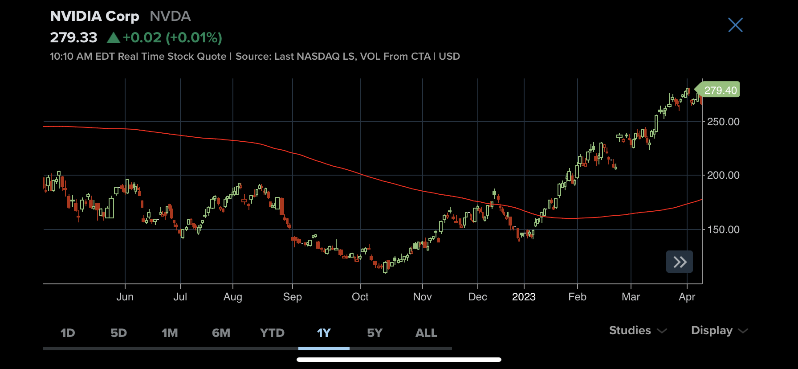The width and height of the screenshot is (798, 369).
Task: Click the Oct label on time axis
Action: point(360,297)
